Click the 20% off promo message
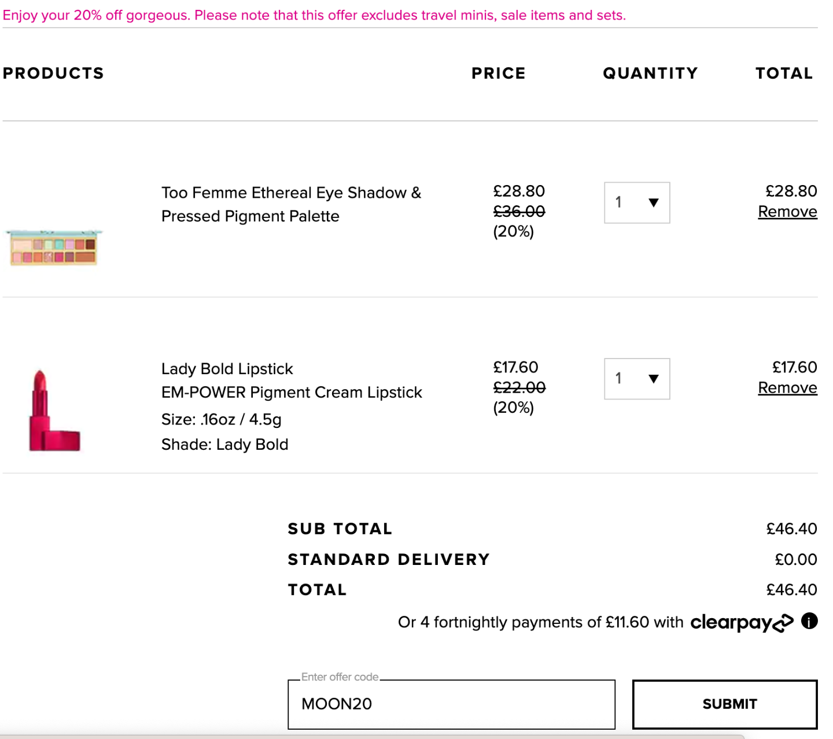This screenshot has height=739, width=833. (314, 15)
